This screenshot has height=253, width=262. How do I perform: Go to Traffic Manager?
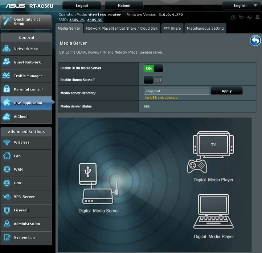(26, 76)
